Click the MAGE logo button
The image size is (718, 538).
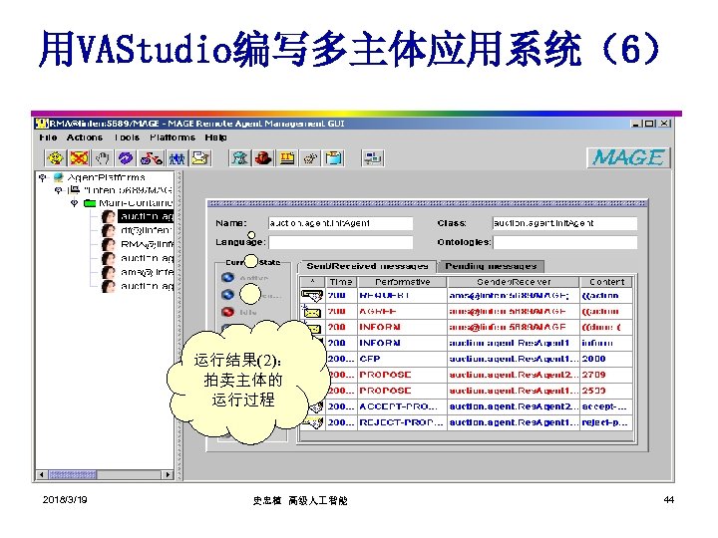628,157
